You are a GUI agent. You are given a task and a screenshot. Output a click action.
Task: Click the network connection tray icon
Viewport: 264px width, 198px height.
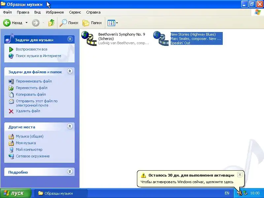click(x=246, y=193)
